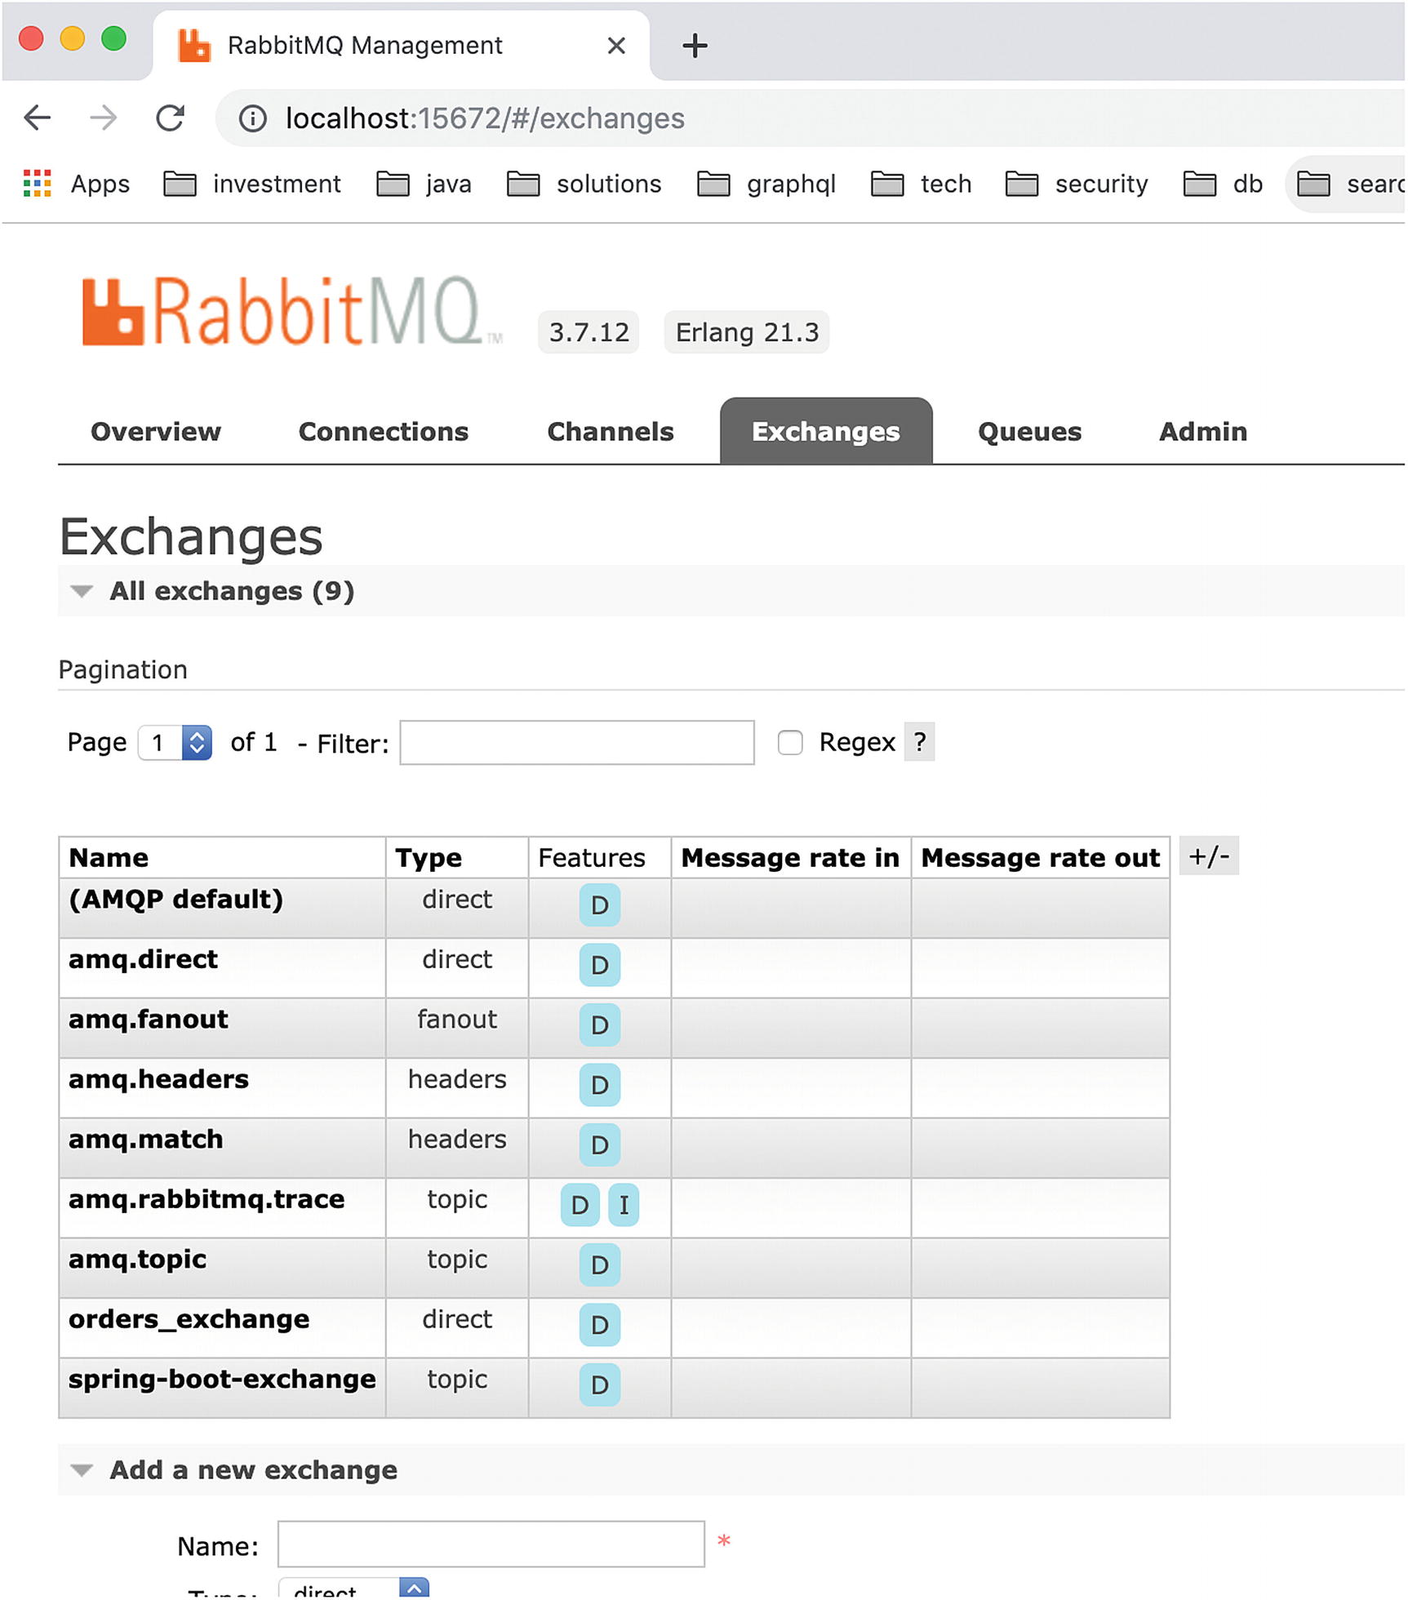This screenshot has height=1600, width=1408.
Task: Click the browser address bar URL
Action: click(x=485, y=118)
